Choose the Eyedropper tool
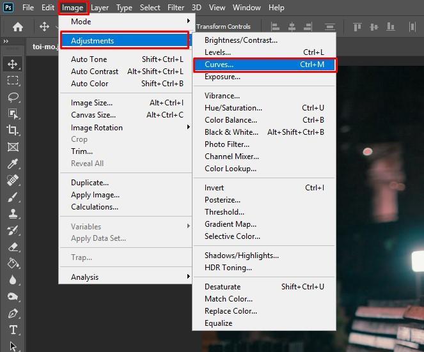 point(13,164)
